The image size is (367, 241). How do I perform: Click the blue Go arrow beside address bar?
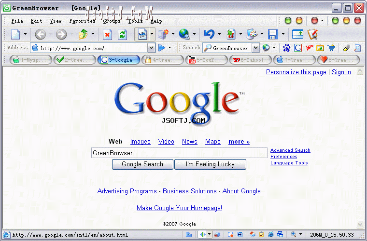click(162, 48)
